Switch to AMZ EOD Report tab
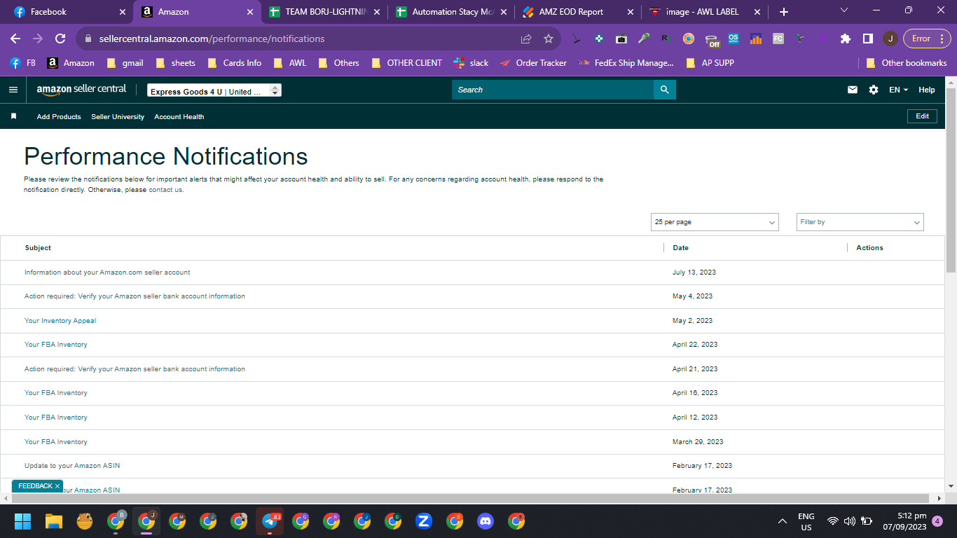The width and height of the screenshot is (957, 538). tap(578, 12)
